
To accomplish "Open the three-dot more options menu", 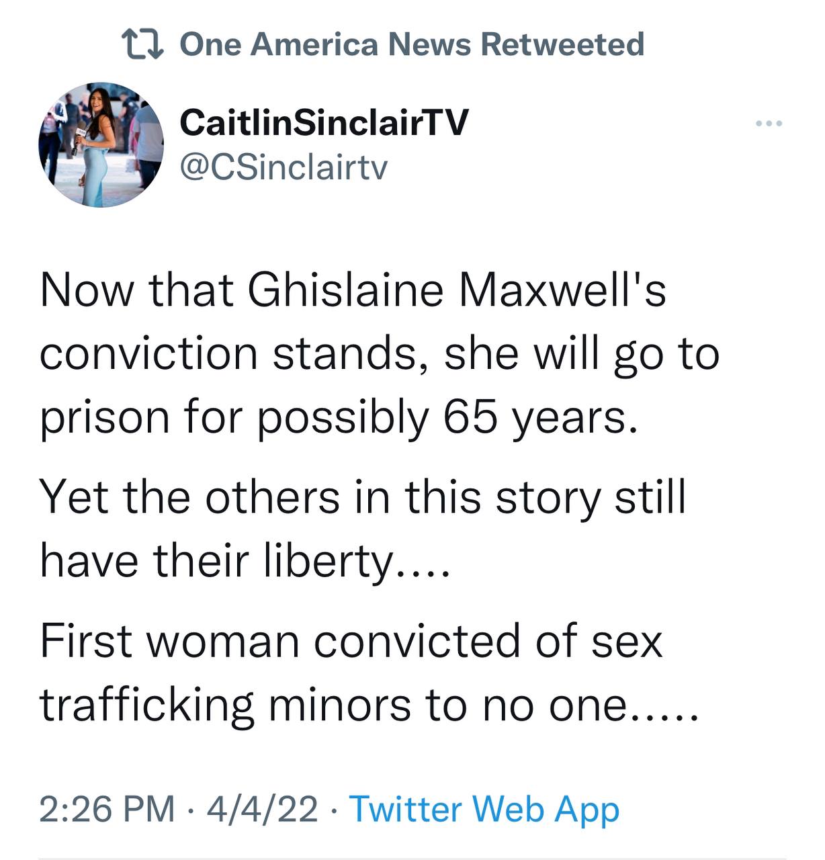I will [x=769, y=124].
